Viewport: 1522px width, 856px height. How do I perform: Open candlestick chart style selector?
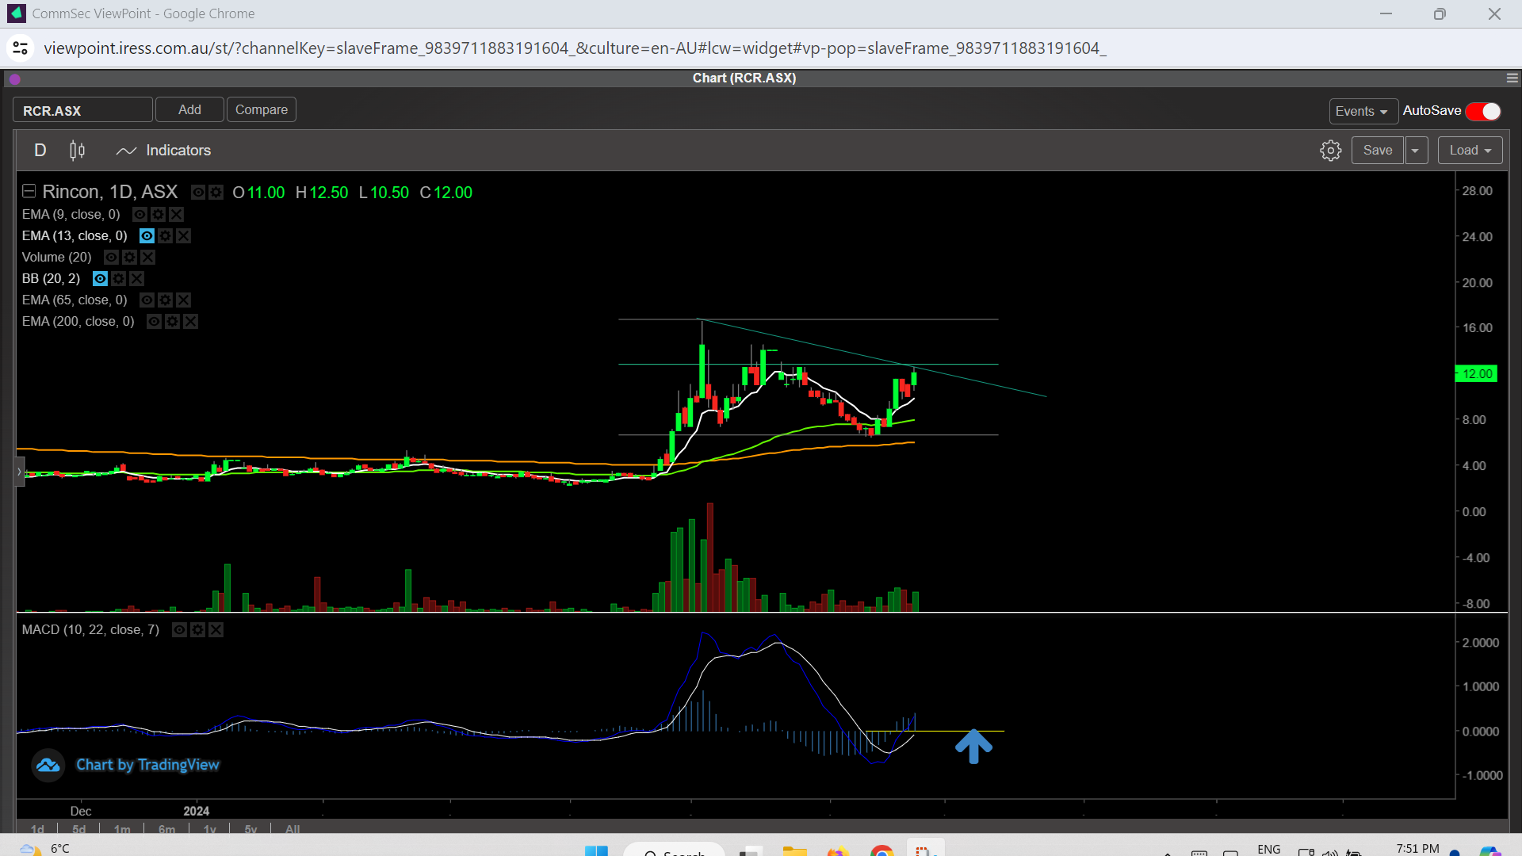[77, 151]
